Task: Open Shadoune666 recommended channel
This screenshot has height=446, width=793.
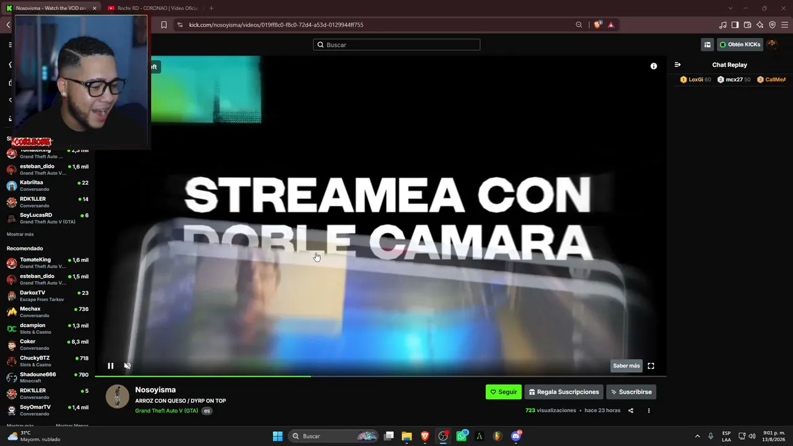Action: tap(47, 378)
